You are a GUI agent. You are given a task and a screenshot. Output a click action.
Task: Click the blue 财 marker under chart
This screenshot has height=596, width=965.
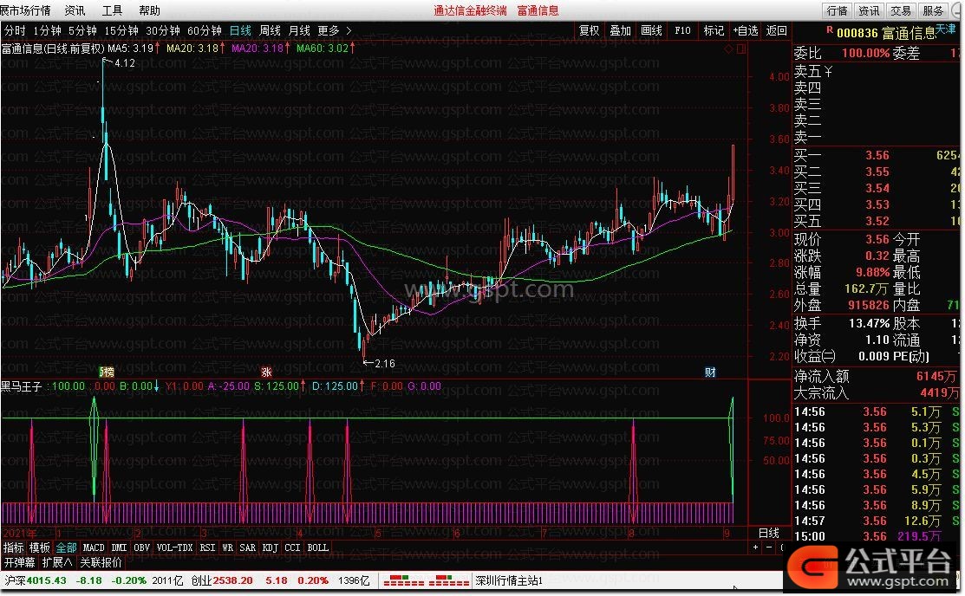point(710,372)
